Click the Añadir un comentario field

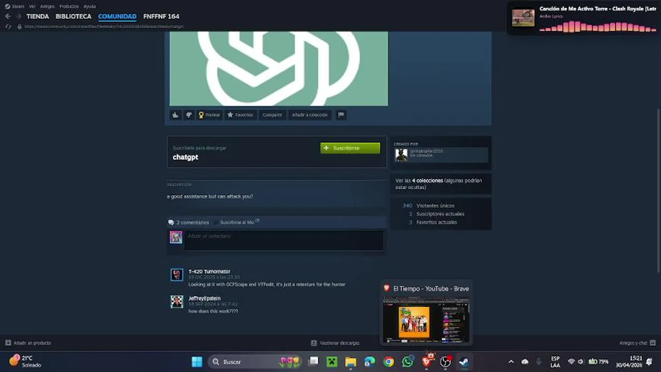(284, 240)
